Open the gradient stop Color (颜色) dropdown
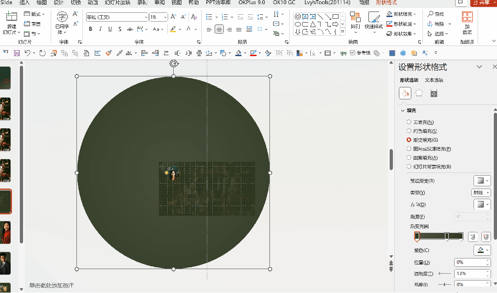The image size is (497, 293). [482, 250]
